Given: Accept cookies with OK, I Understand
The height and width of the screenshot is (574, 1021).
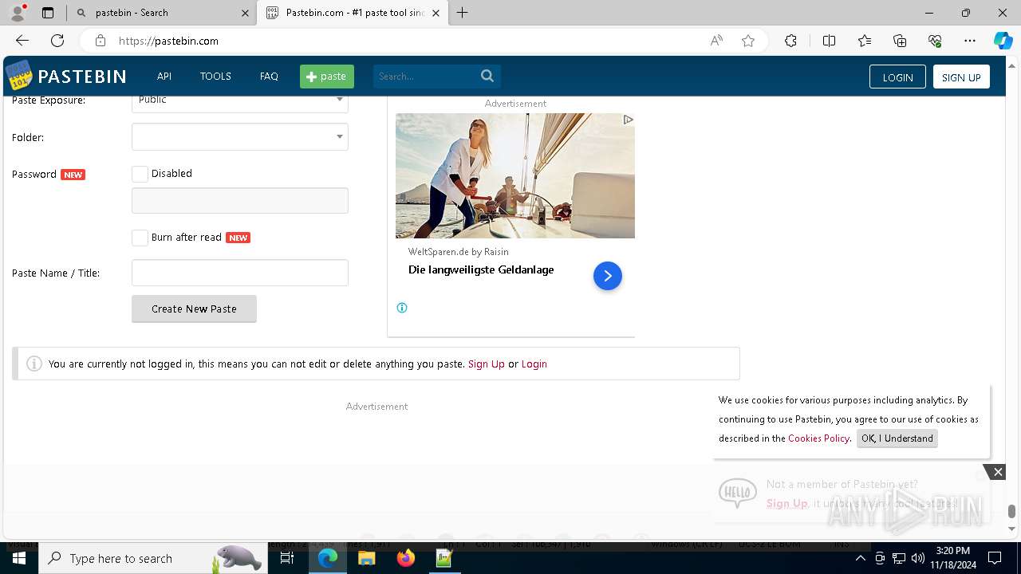Looking at the screenshot, I should coord(897,438).
